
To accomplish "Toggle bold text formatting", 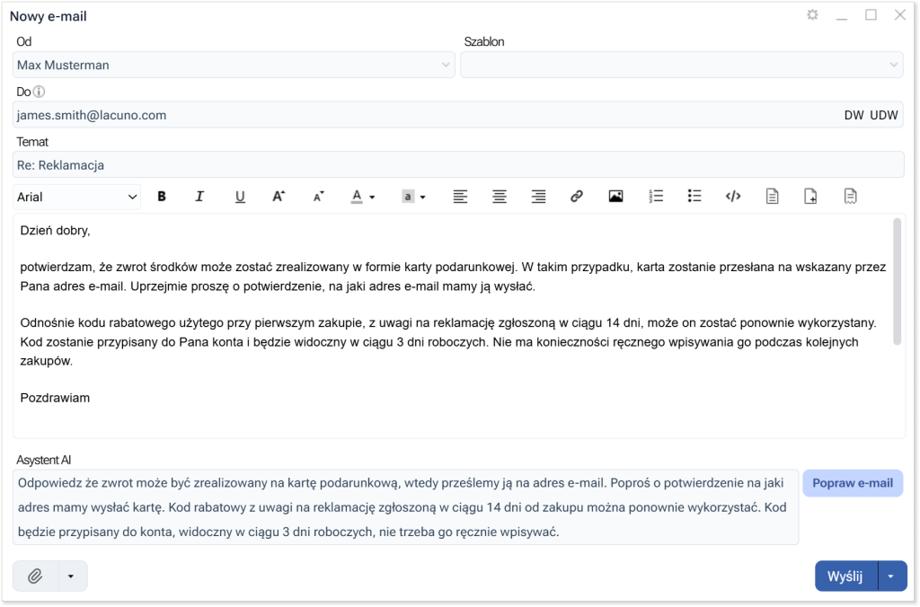I will point(162,197).
